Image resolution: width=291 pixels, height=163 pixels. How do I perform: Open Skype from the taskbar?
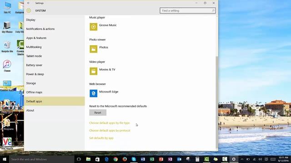coord(134,159)
